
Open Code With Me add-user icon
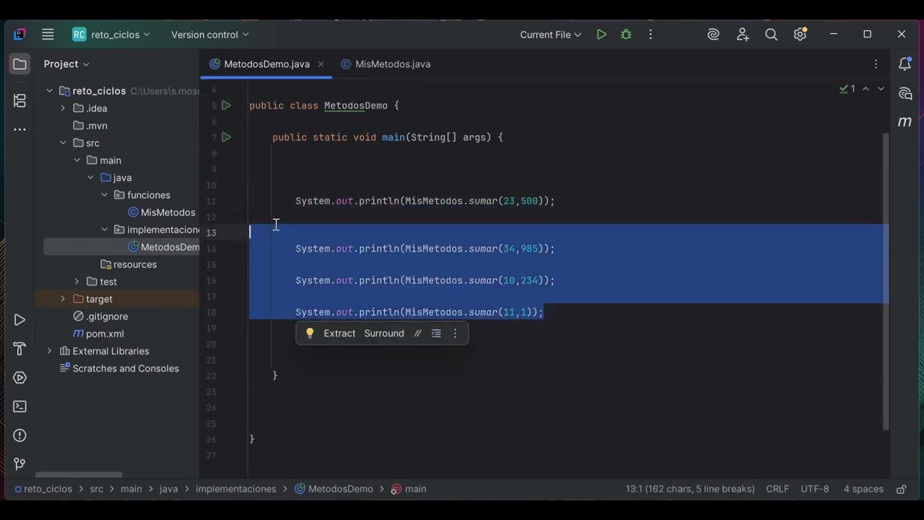click(x=743, y=35)
